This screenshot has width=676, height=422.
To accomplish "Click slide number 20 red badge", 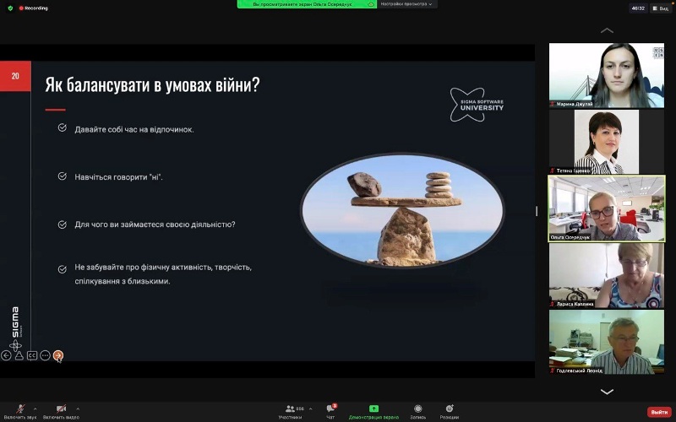I will (15, 76).
